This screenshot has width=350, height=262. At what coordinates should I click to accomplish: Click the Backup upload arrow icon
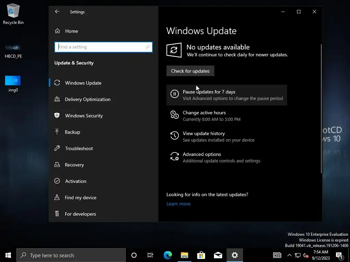[x=57, y=132]
